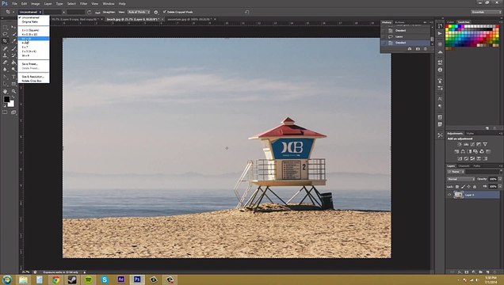Toggle lock image pixels brush icon

(x=463, y=187)
